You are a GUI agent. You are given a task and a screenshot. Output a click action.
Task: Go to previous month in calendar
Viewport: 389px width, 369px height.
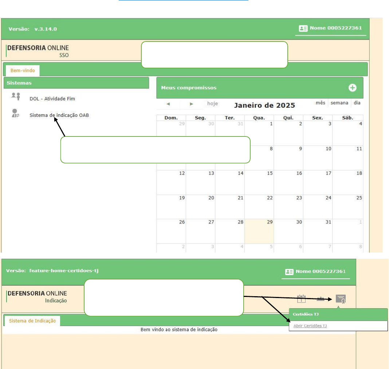(x=168, y=104)
